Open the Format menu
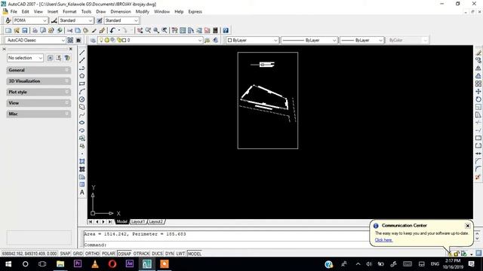 point(69,12)
